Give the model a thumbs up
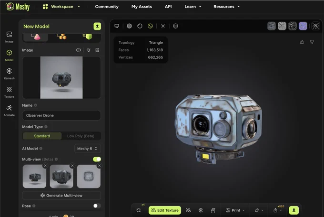 302,42
